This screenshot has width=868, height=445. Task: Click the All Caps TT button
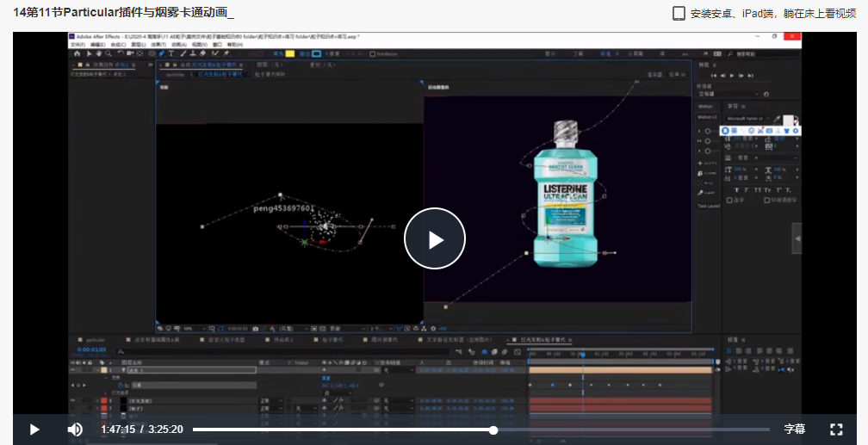click(x=757, y=190)
